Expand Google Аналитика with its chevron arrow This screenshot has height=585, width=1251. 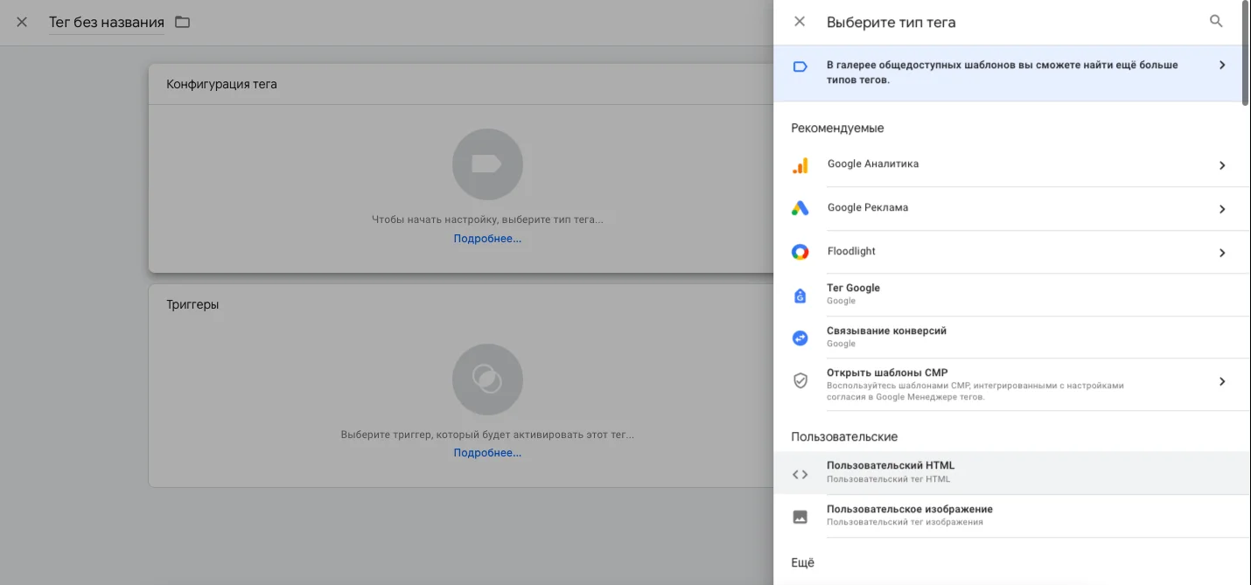pos(1222,165)
